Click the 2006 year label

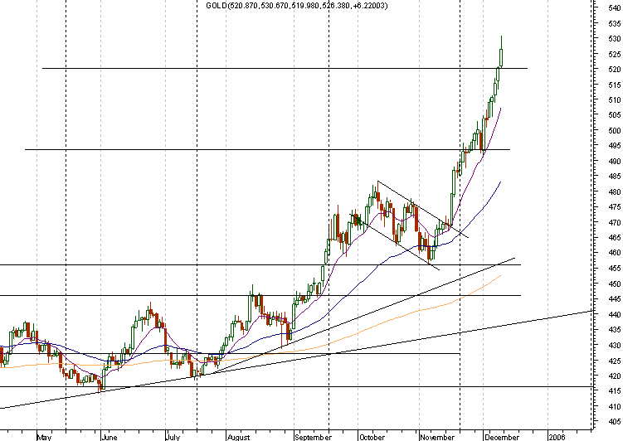tap(557, 437)
